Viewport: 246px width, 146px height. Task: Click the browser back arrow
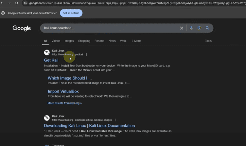coord(3,3)
